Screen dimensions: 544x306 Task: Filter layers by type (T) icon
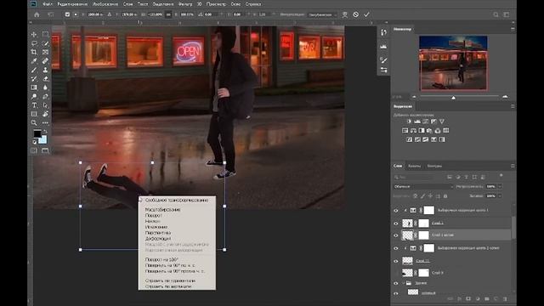coord(467,178)
